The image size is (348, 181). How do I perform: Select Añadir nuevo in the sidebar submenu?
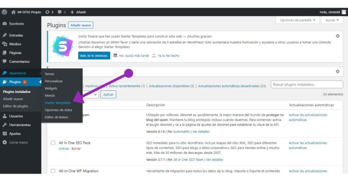click(x=13, y=99)
